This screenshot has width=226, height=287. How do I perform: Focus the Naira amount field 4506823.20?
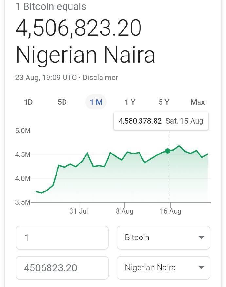pyautogui.click(x=62, y=268)
